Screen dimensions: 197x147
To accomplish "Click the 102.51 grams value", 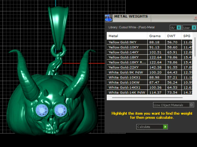I will pos(156,52).
